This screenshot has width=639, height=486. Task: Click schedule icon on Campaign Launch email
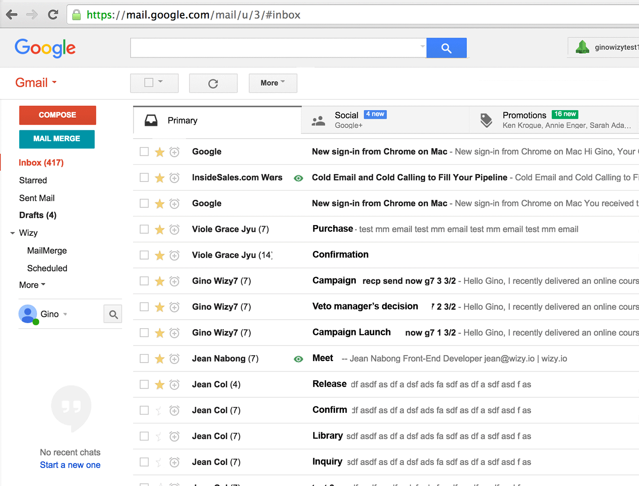pos(175,333)
